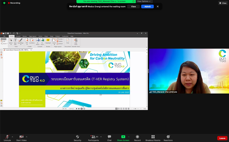
Task: Click the TGO_Wararat Cha-umkruea video thumbnail
Action: [189, 71]
